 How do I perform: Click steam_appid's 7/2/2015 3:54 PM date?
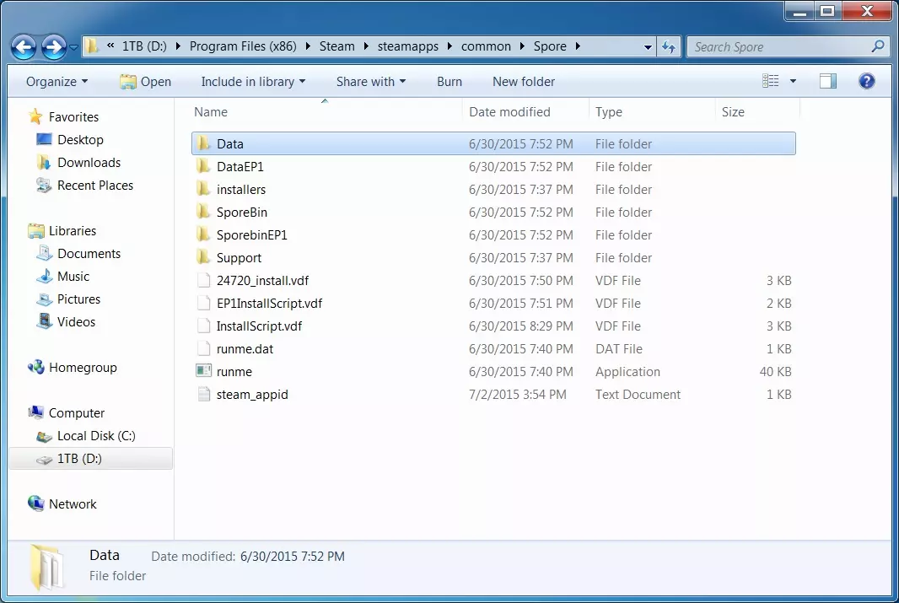[x=517, y=395]
